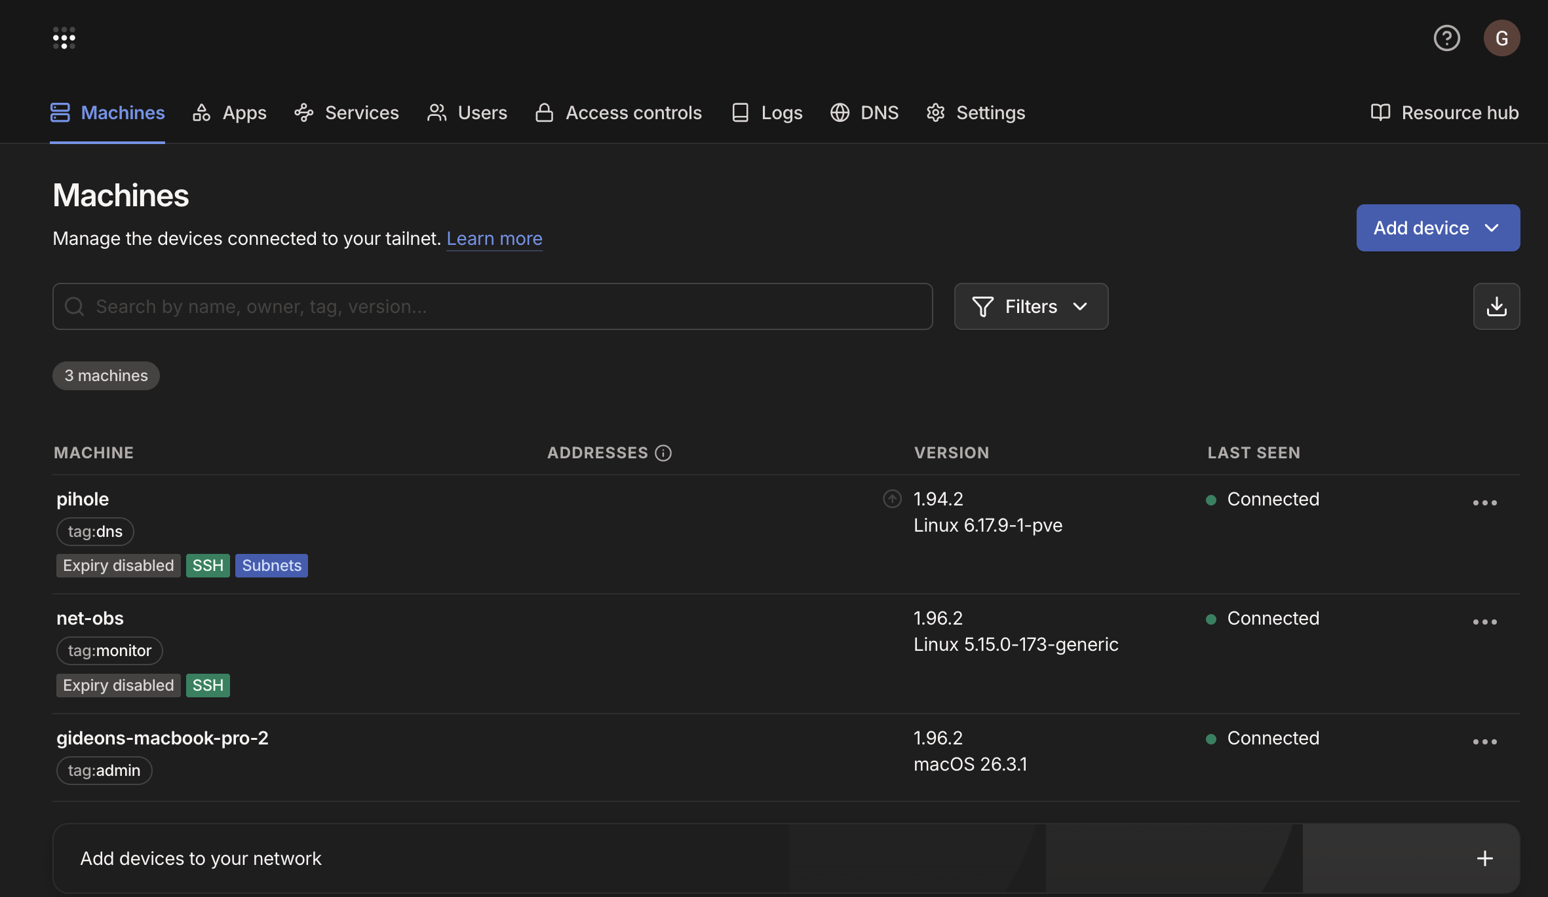Open the G user avatar menu
The width and height of the screenshot is (1548, 897).
(1501, 38)
